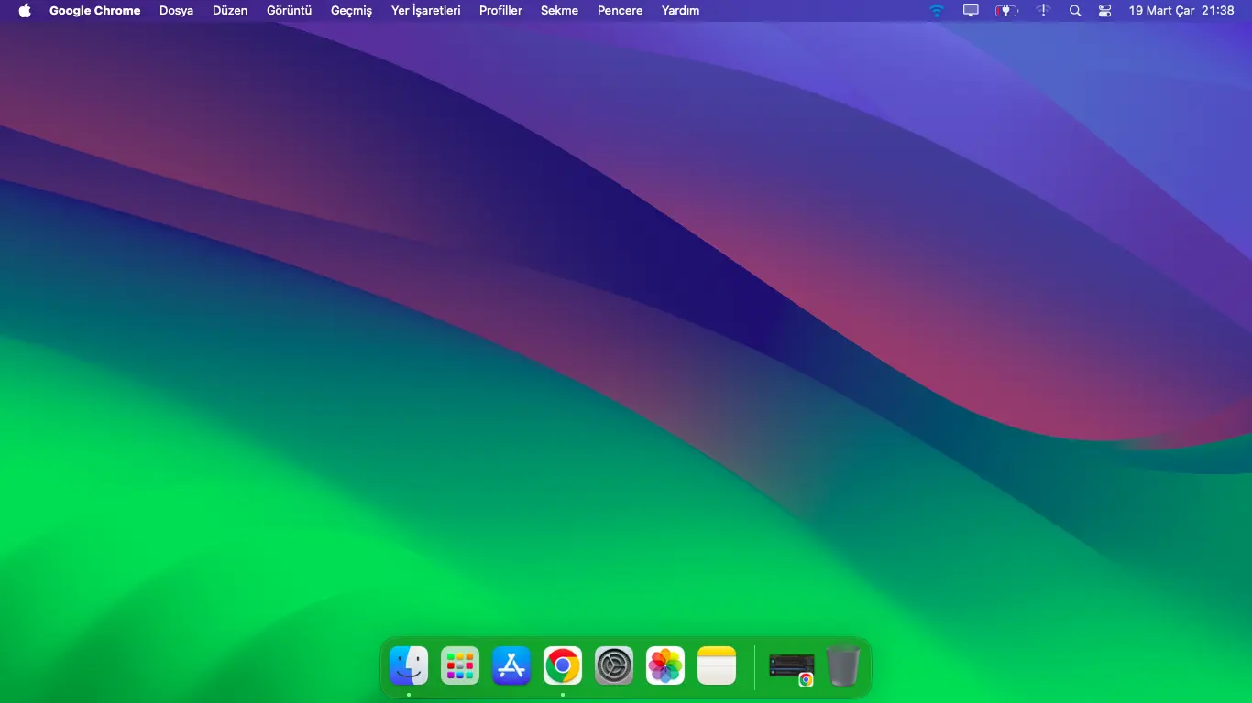Open the Dosya menu
The image size is (1252, 703).
click(x=177, y=11)
